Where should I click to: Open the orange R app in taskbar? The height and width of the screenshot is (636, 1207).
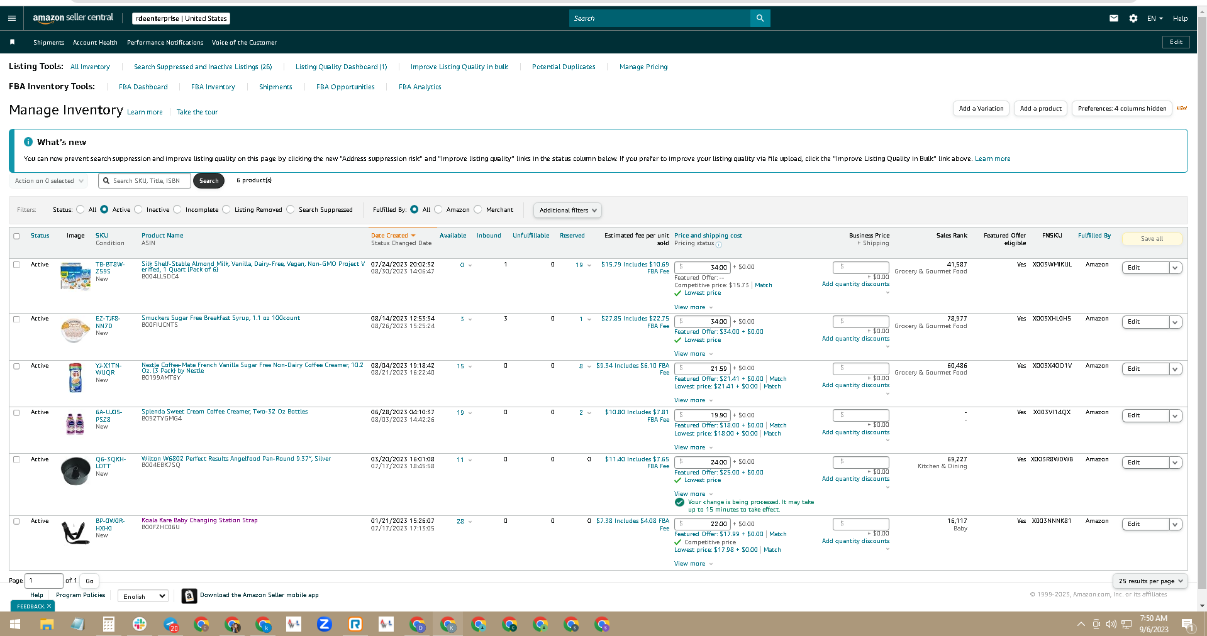pos(355,624)
